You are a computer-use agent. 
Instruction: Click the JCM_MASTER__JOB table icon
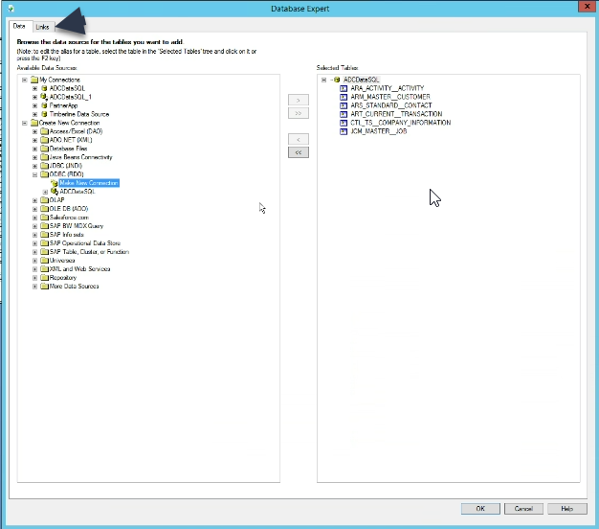pos(344,130)
